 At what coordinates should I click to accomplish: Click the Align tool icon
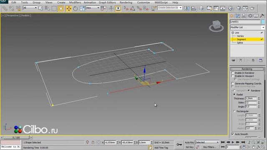point(194,8)
